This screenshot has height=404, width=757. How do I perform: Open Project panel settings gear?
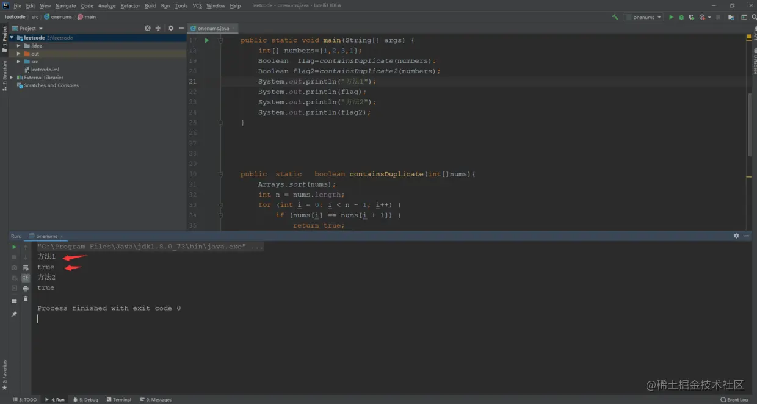[171, 28]
